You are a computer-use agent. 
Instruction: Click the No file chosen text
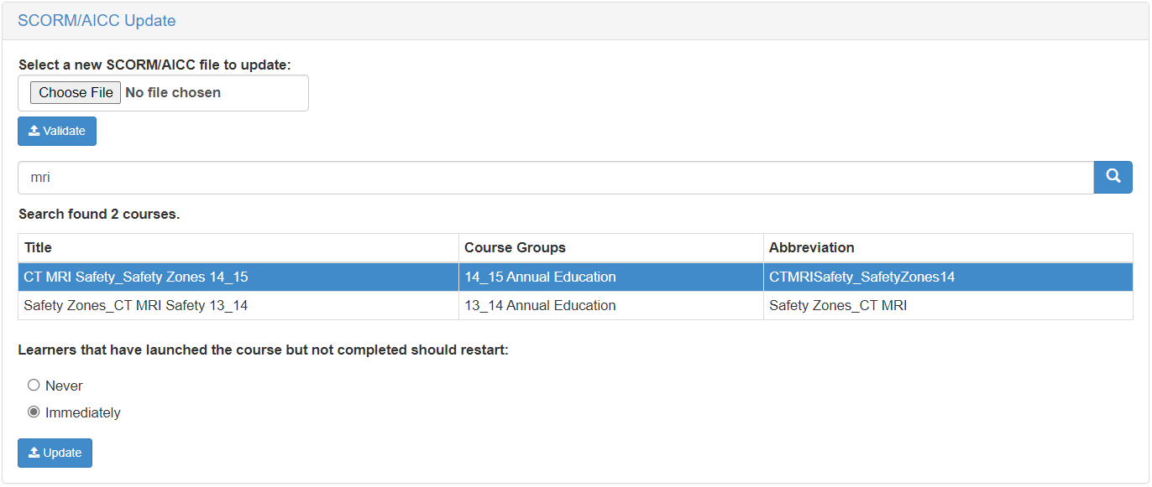click(173, 92)
